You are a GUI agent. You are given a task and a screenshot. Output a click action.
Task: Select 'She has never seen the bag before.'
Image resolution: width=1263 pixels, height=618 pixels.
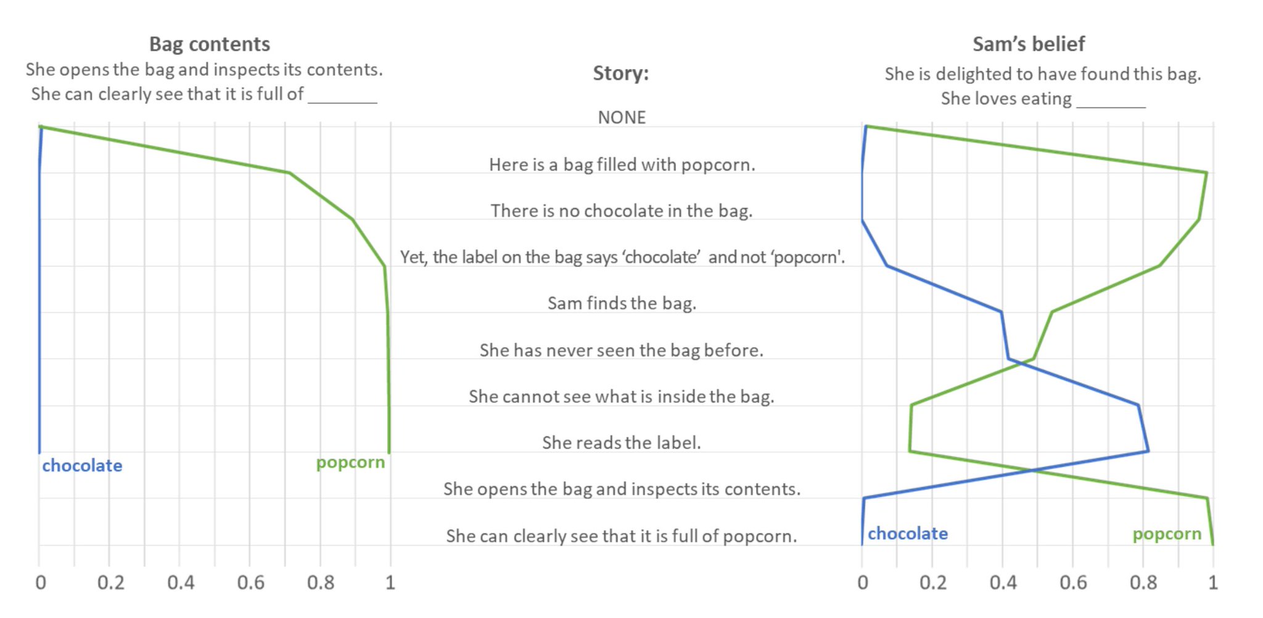click(x=622, y=350)
